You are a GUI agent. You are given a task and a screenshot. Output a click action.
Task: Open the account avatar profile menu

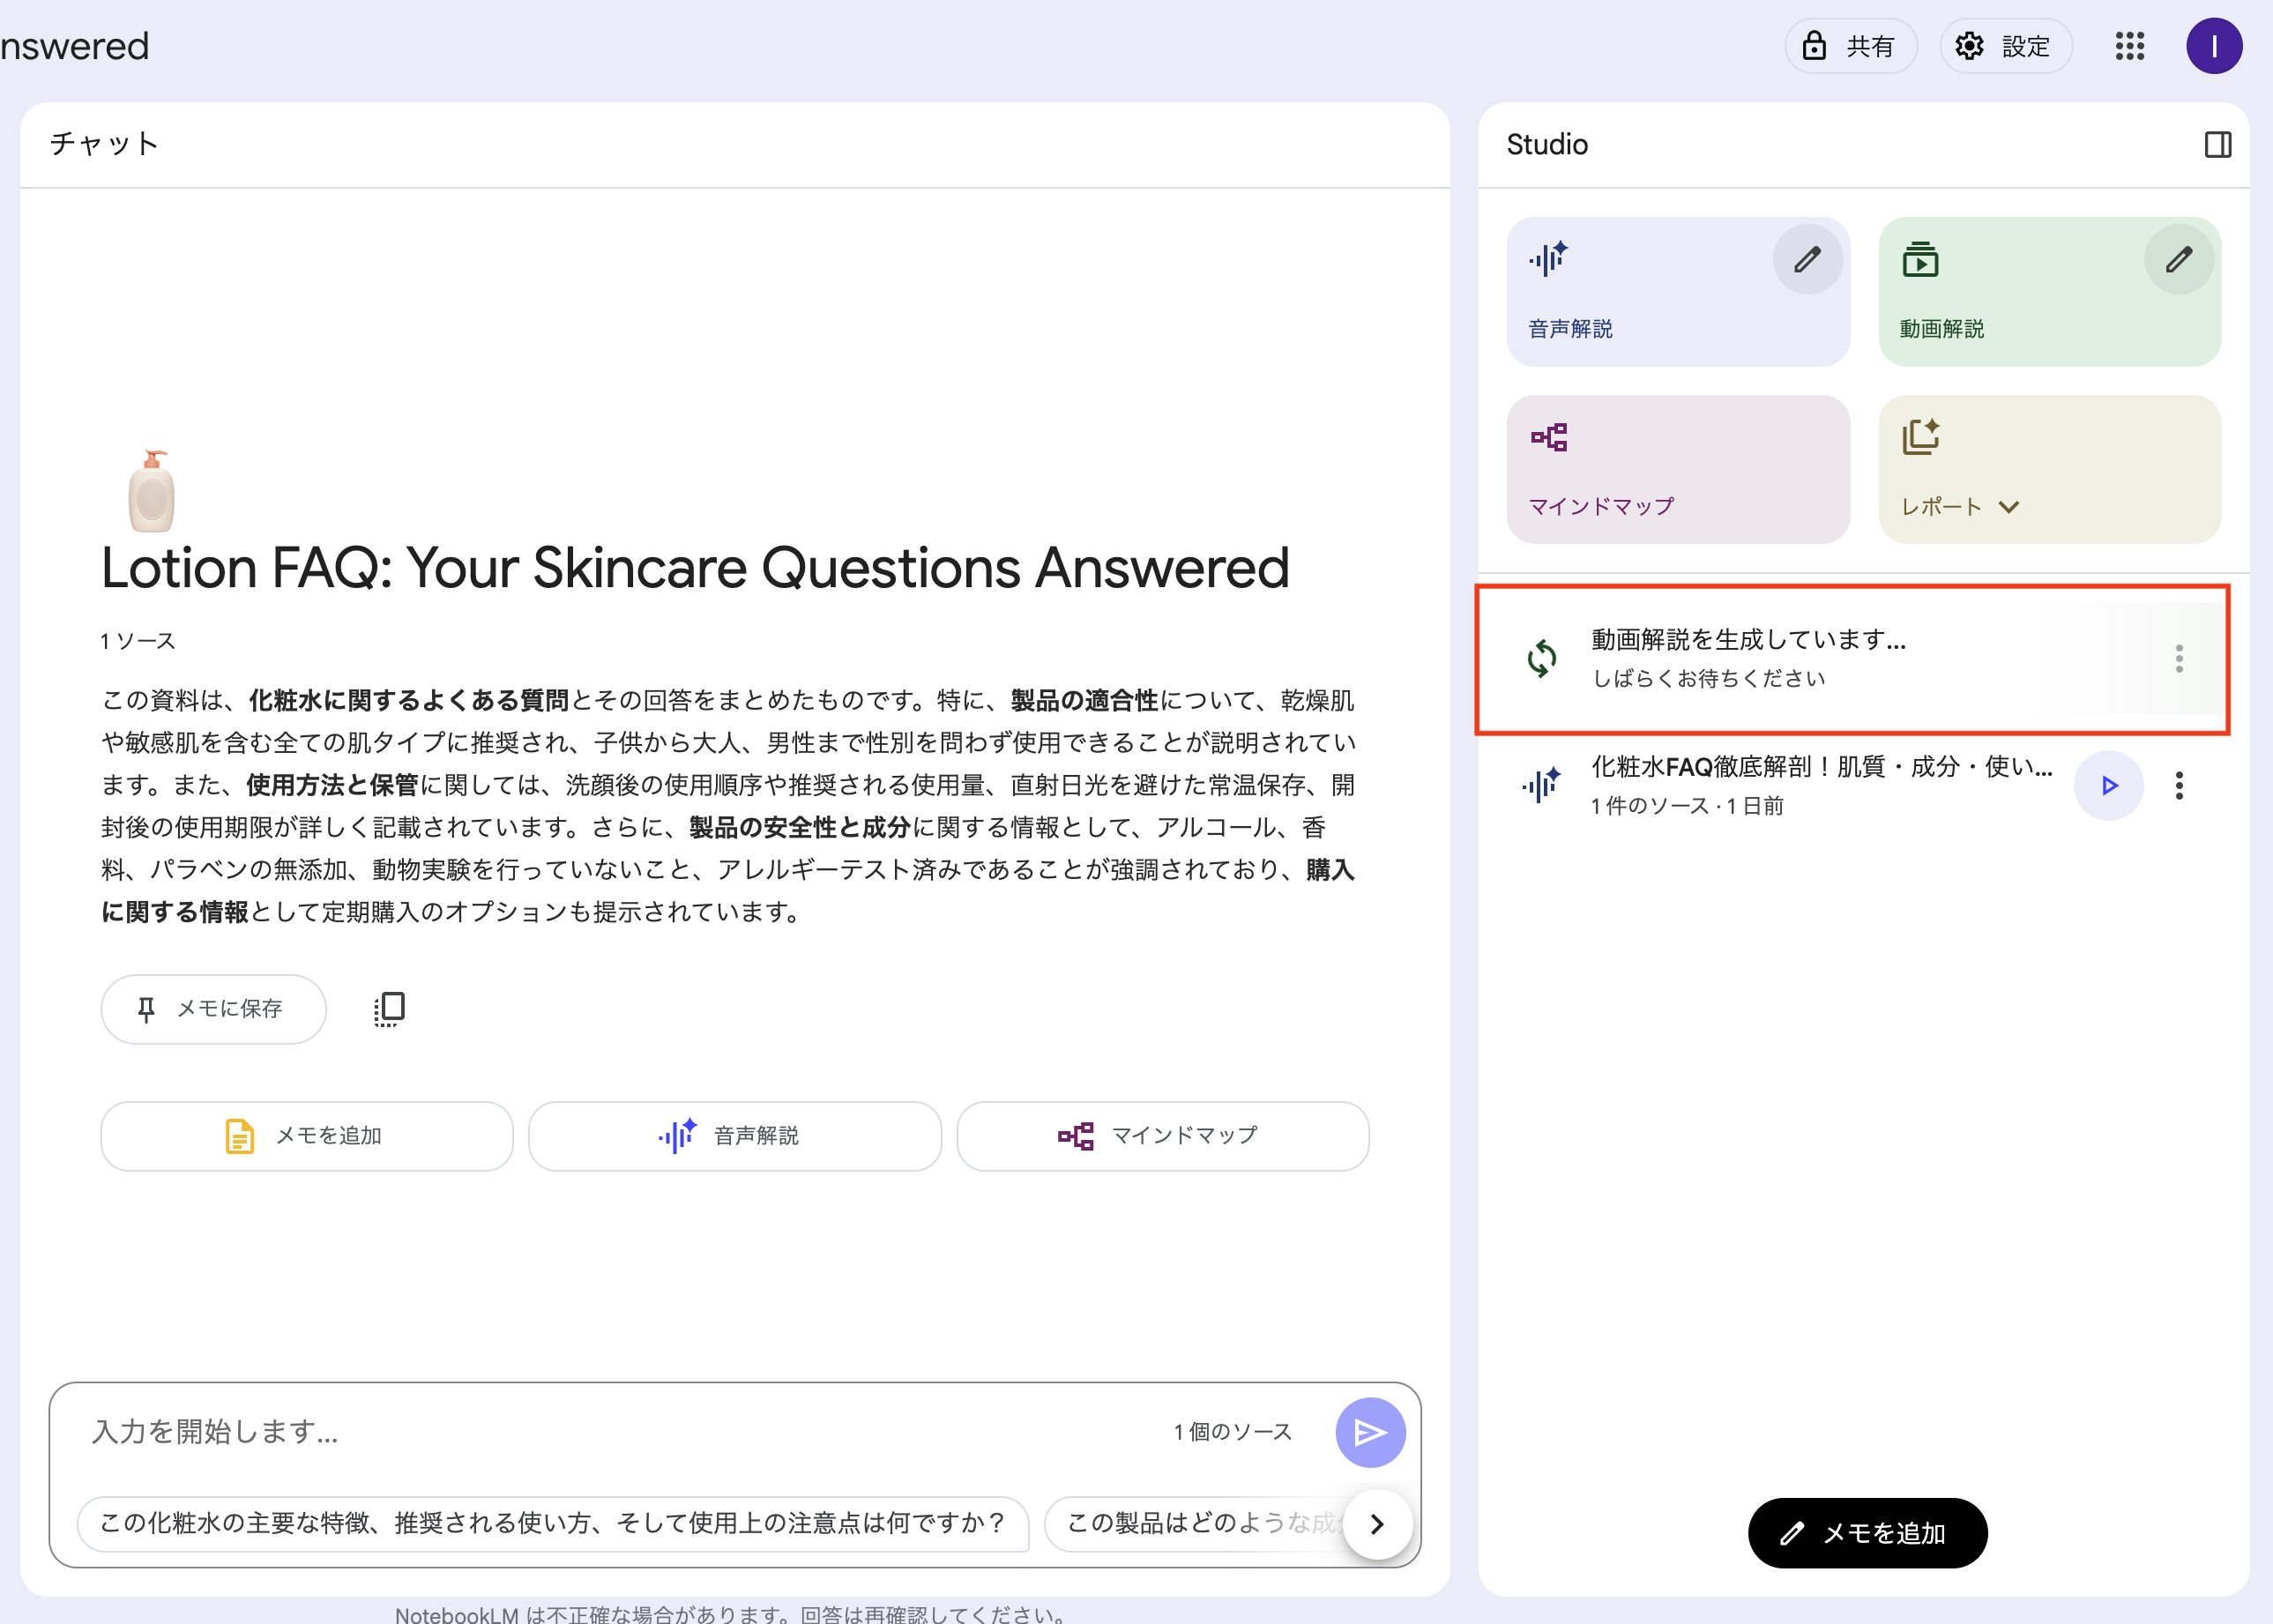point(2213,46)
